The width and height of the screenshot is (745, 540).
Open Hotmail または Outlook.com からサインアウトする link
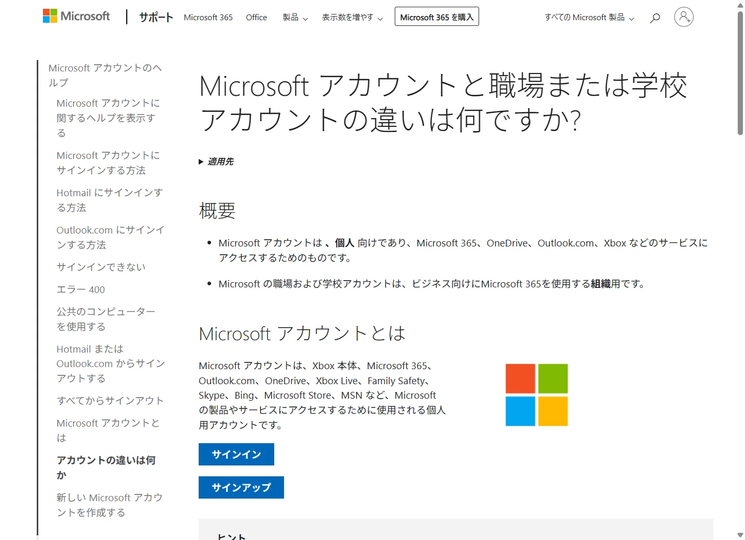click(111, 363)
